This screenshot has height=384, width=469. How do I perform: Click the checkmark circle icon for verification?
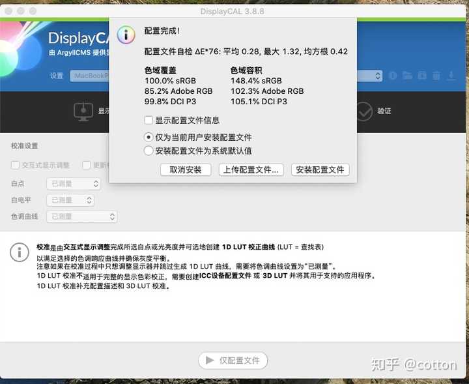click(x=363, y=111)
